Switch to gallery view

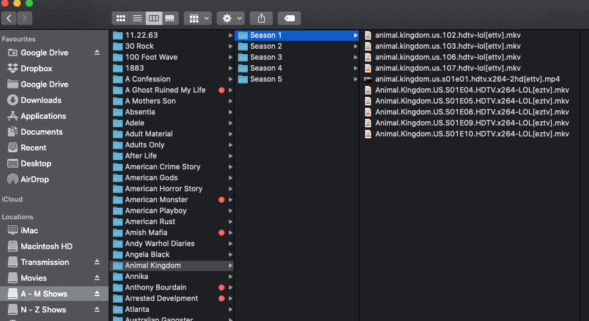[x=170, y=18]
